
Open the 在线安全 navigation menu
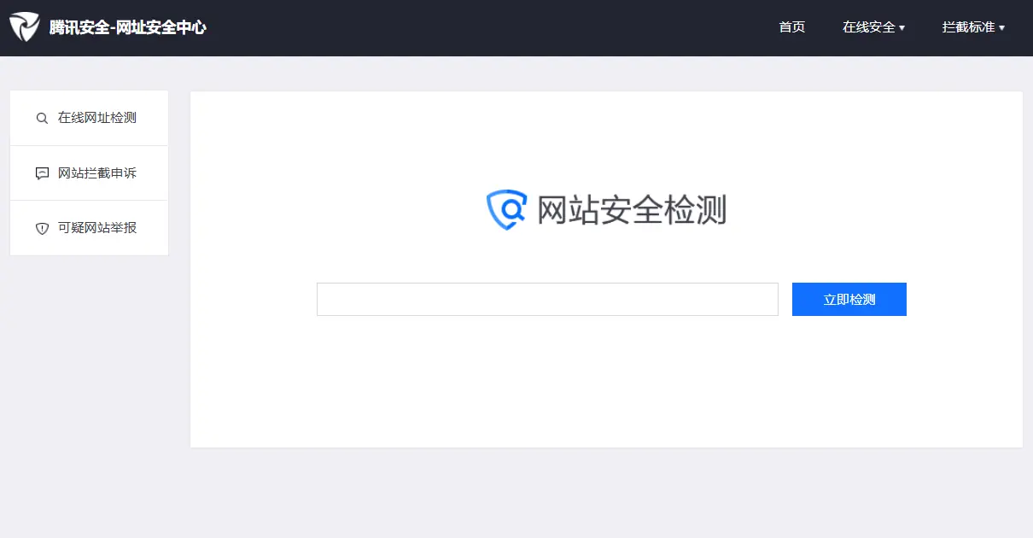(873, 27)
